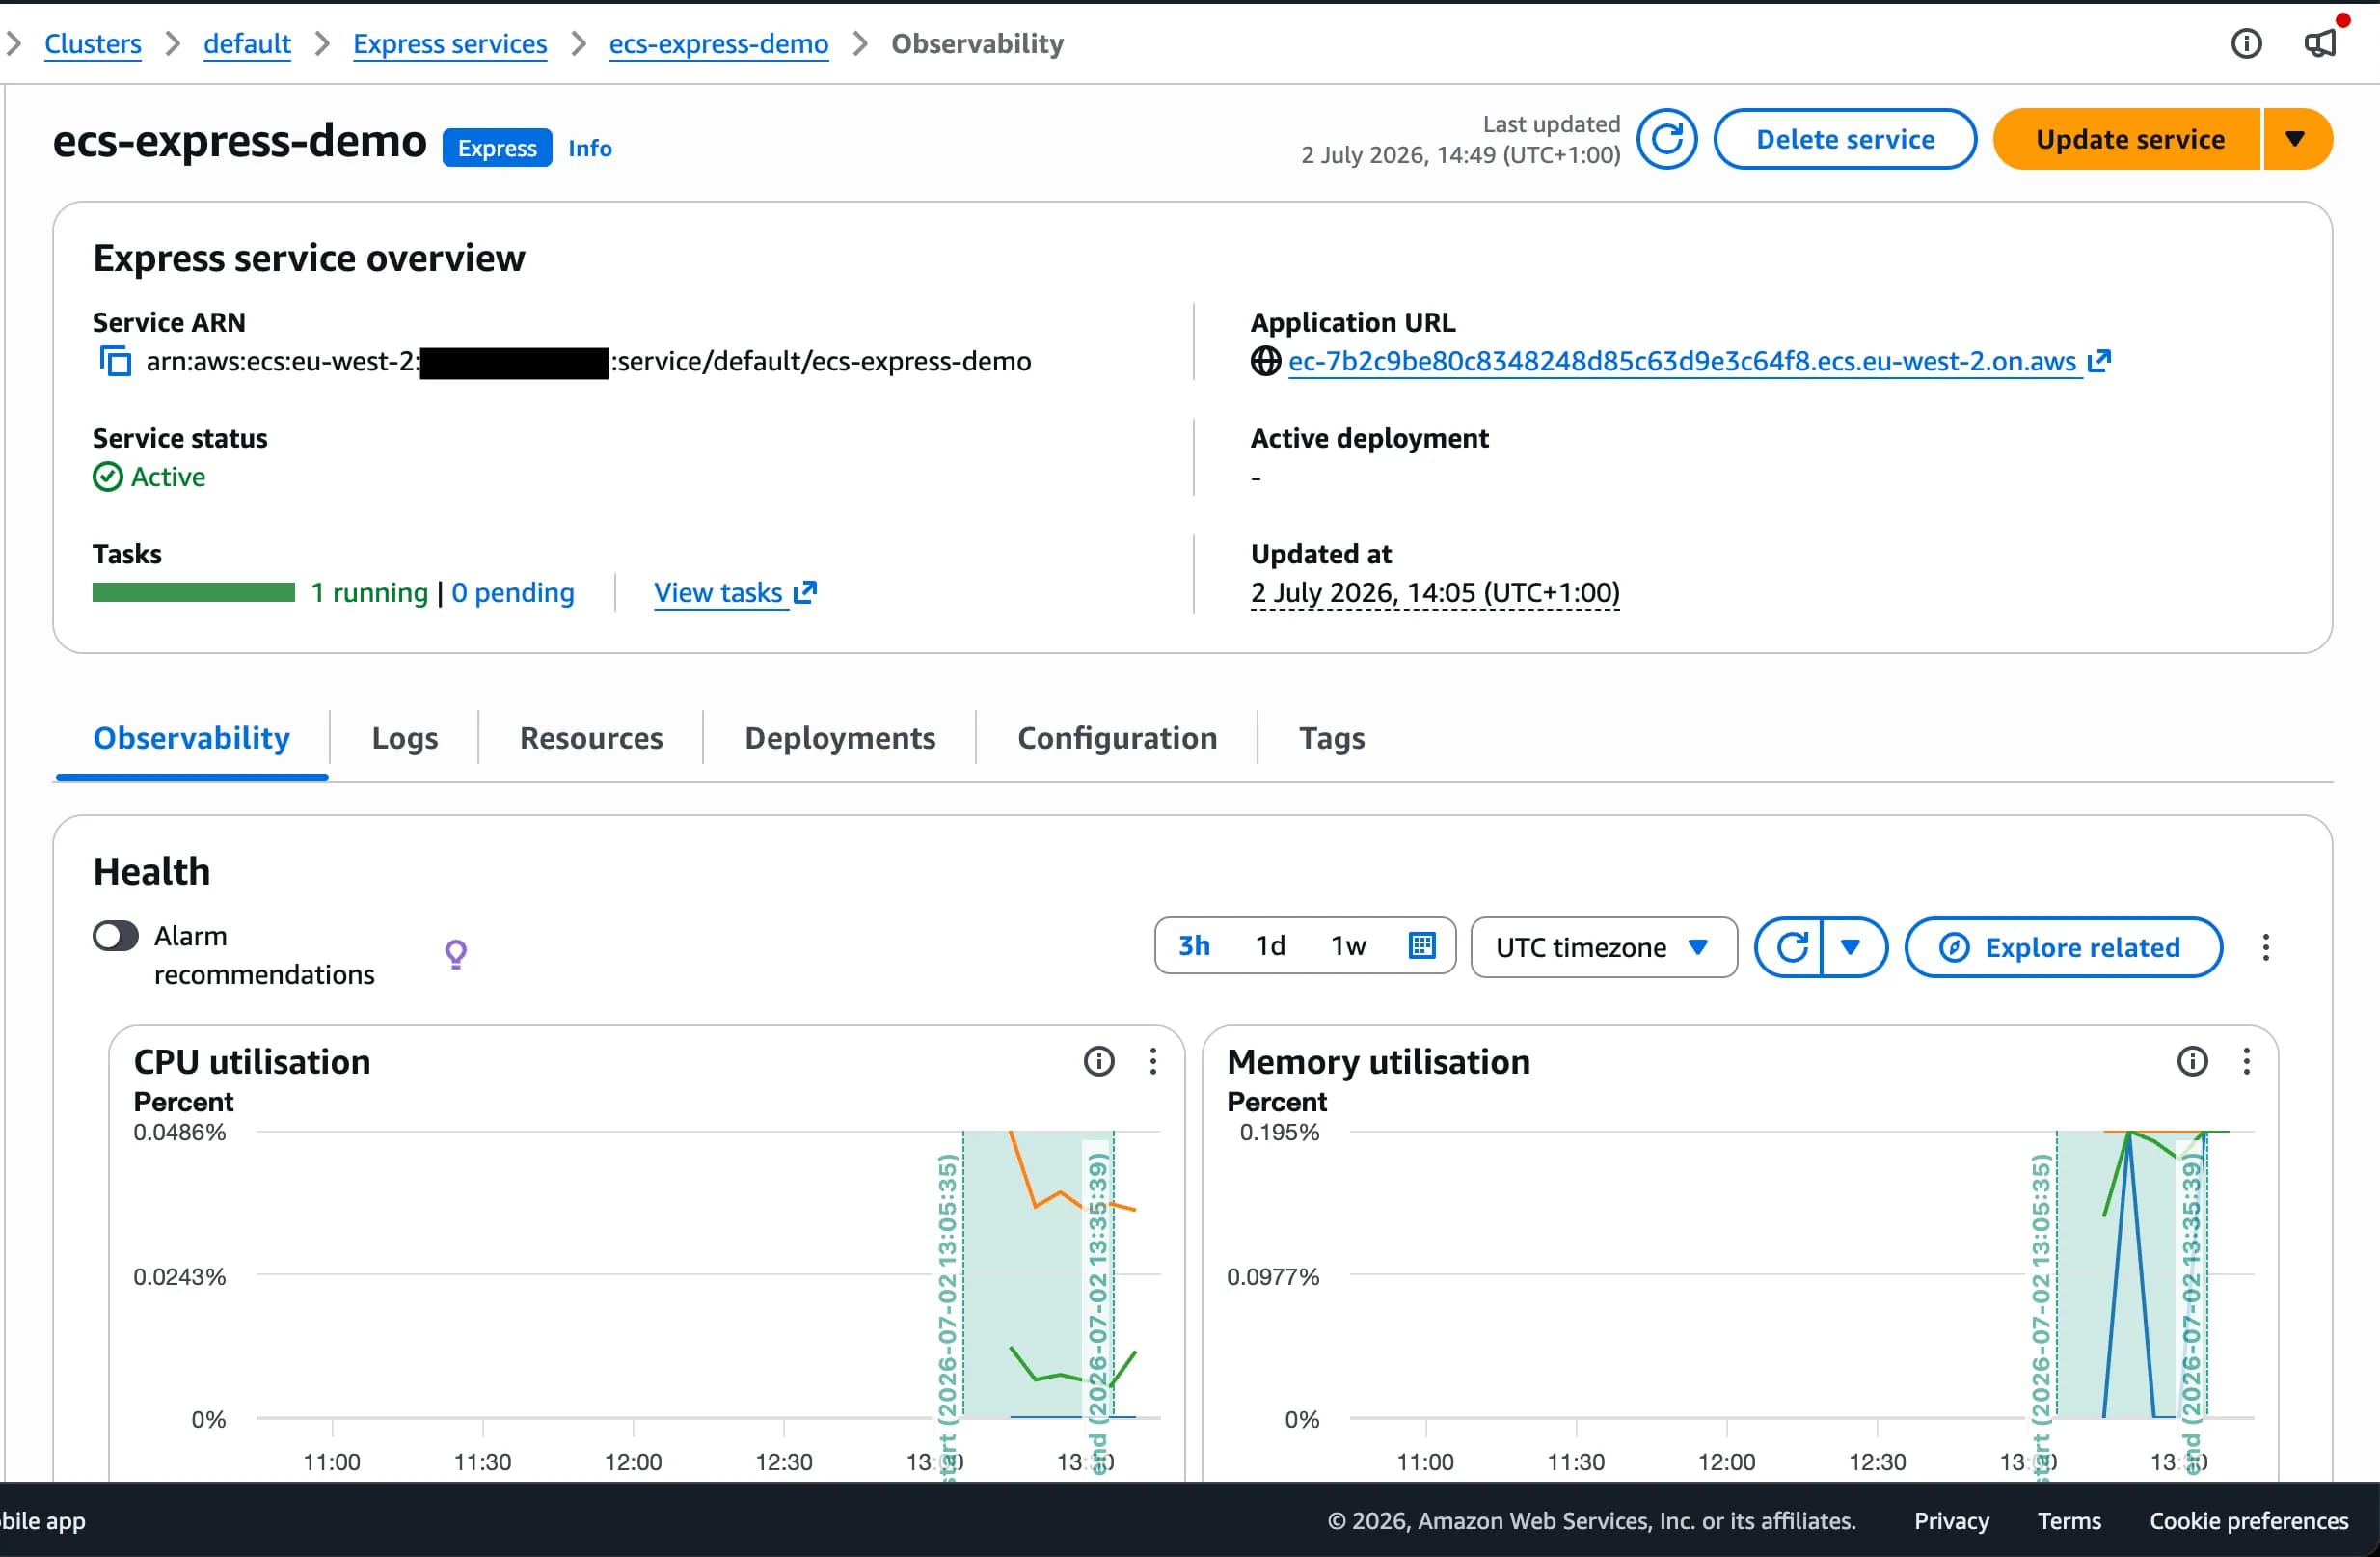Click the green tasks progress bar
This screenshot has height=1557, width=2380.
(x=194, y=592)
